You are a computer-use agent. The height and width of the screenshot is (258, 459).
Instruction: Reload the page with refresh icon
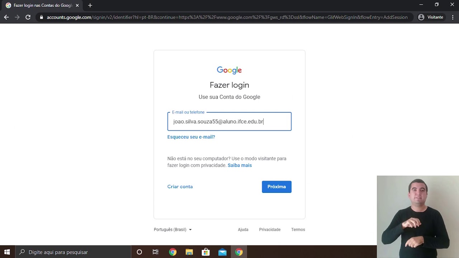[x=28, y=17]
